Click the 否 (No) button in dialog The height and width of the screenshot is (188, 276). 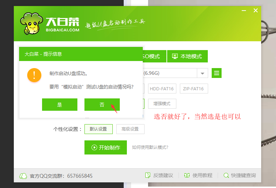click(x=102, y=104)
